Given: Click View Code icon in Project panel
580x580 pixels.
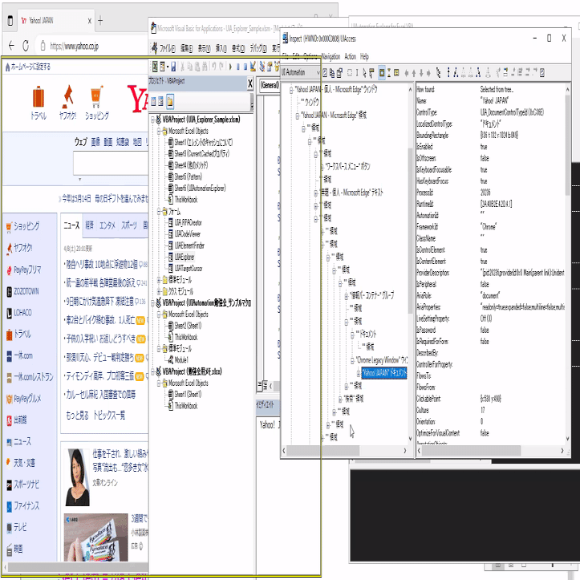Looking at the screenshot, I should click(153, 101).
